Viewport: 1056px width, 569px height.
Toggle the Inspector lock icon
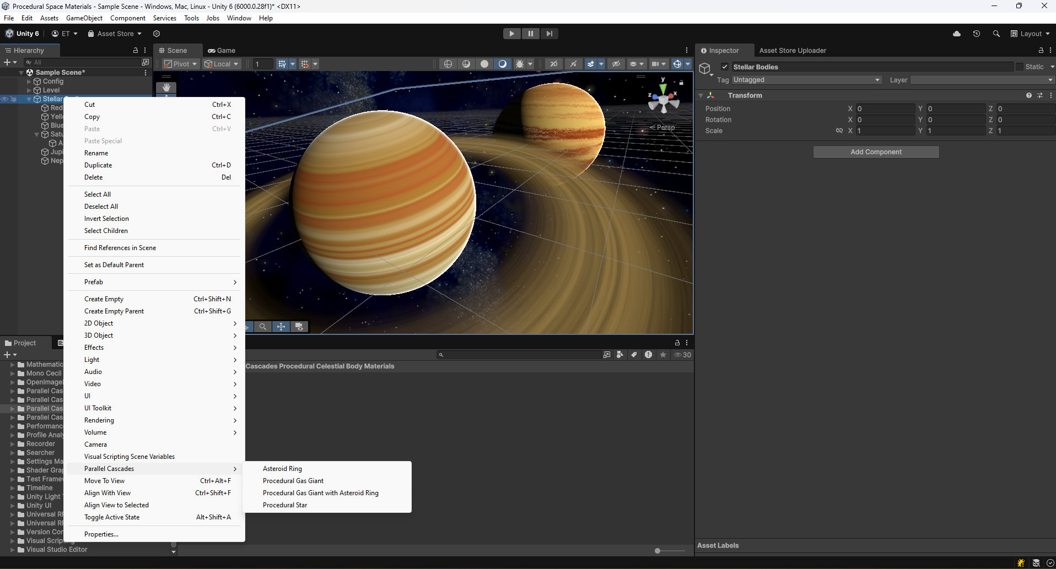coord(1041,50)
